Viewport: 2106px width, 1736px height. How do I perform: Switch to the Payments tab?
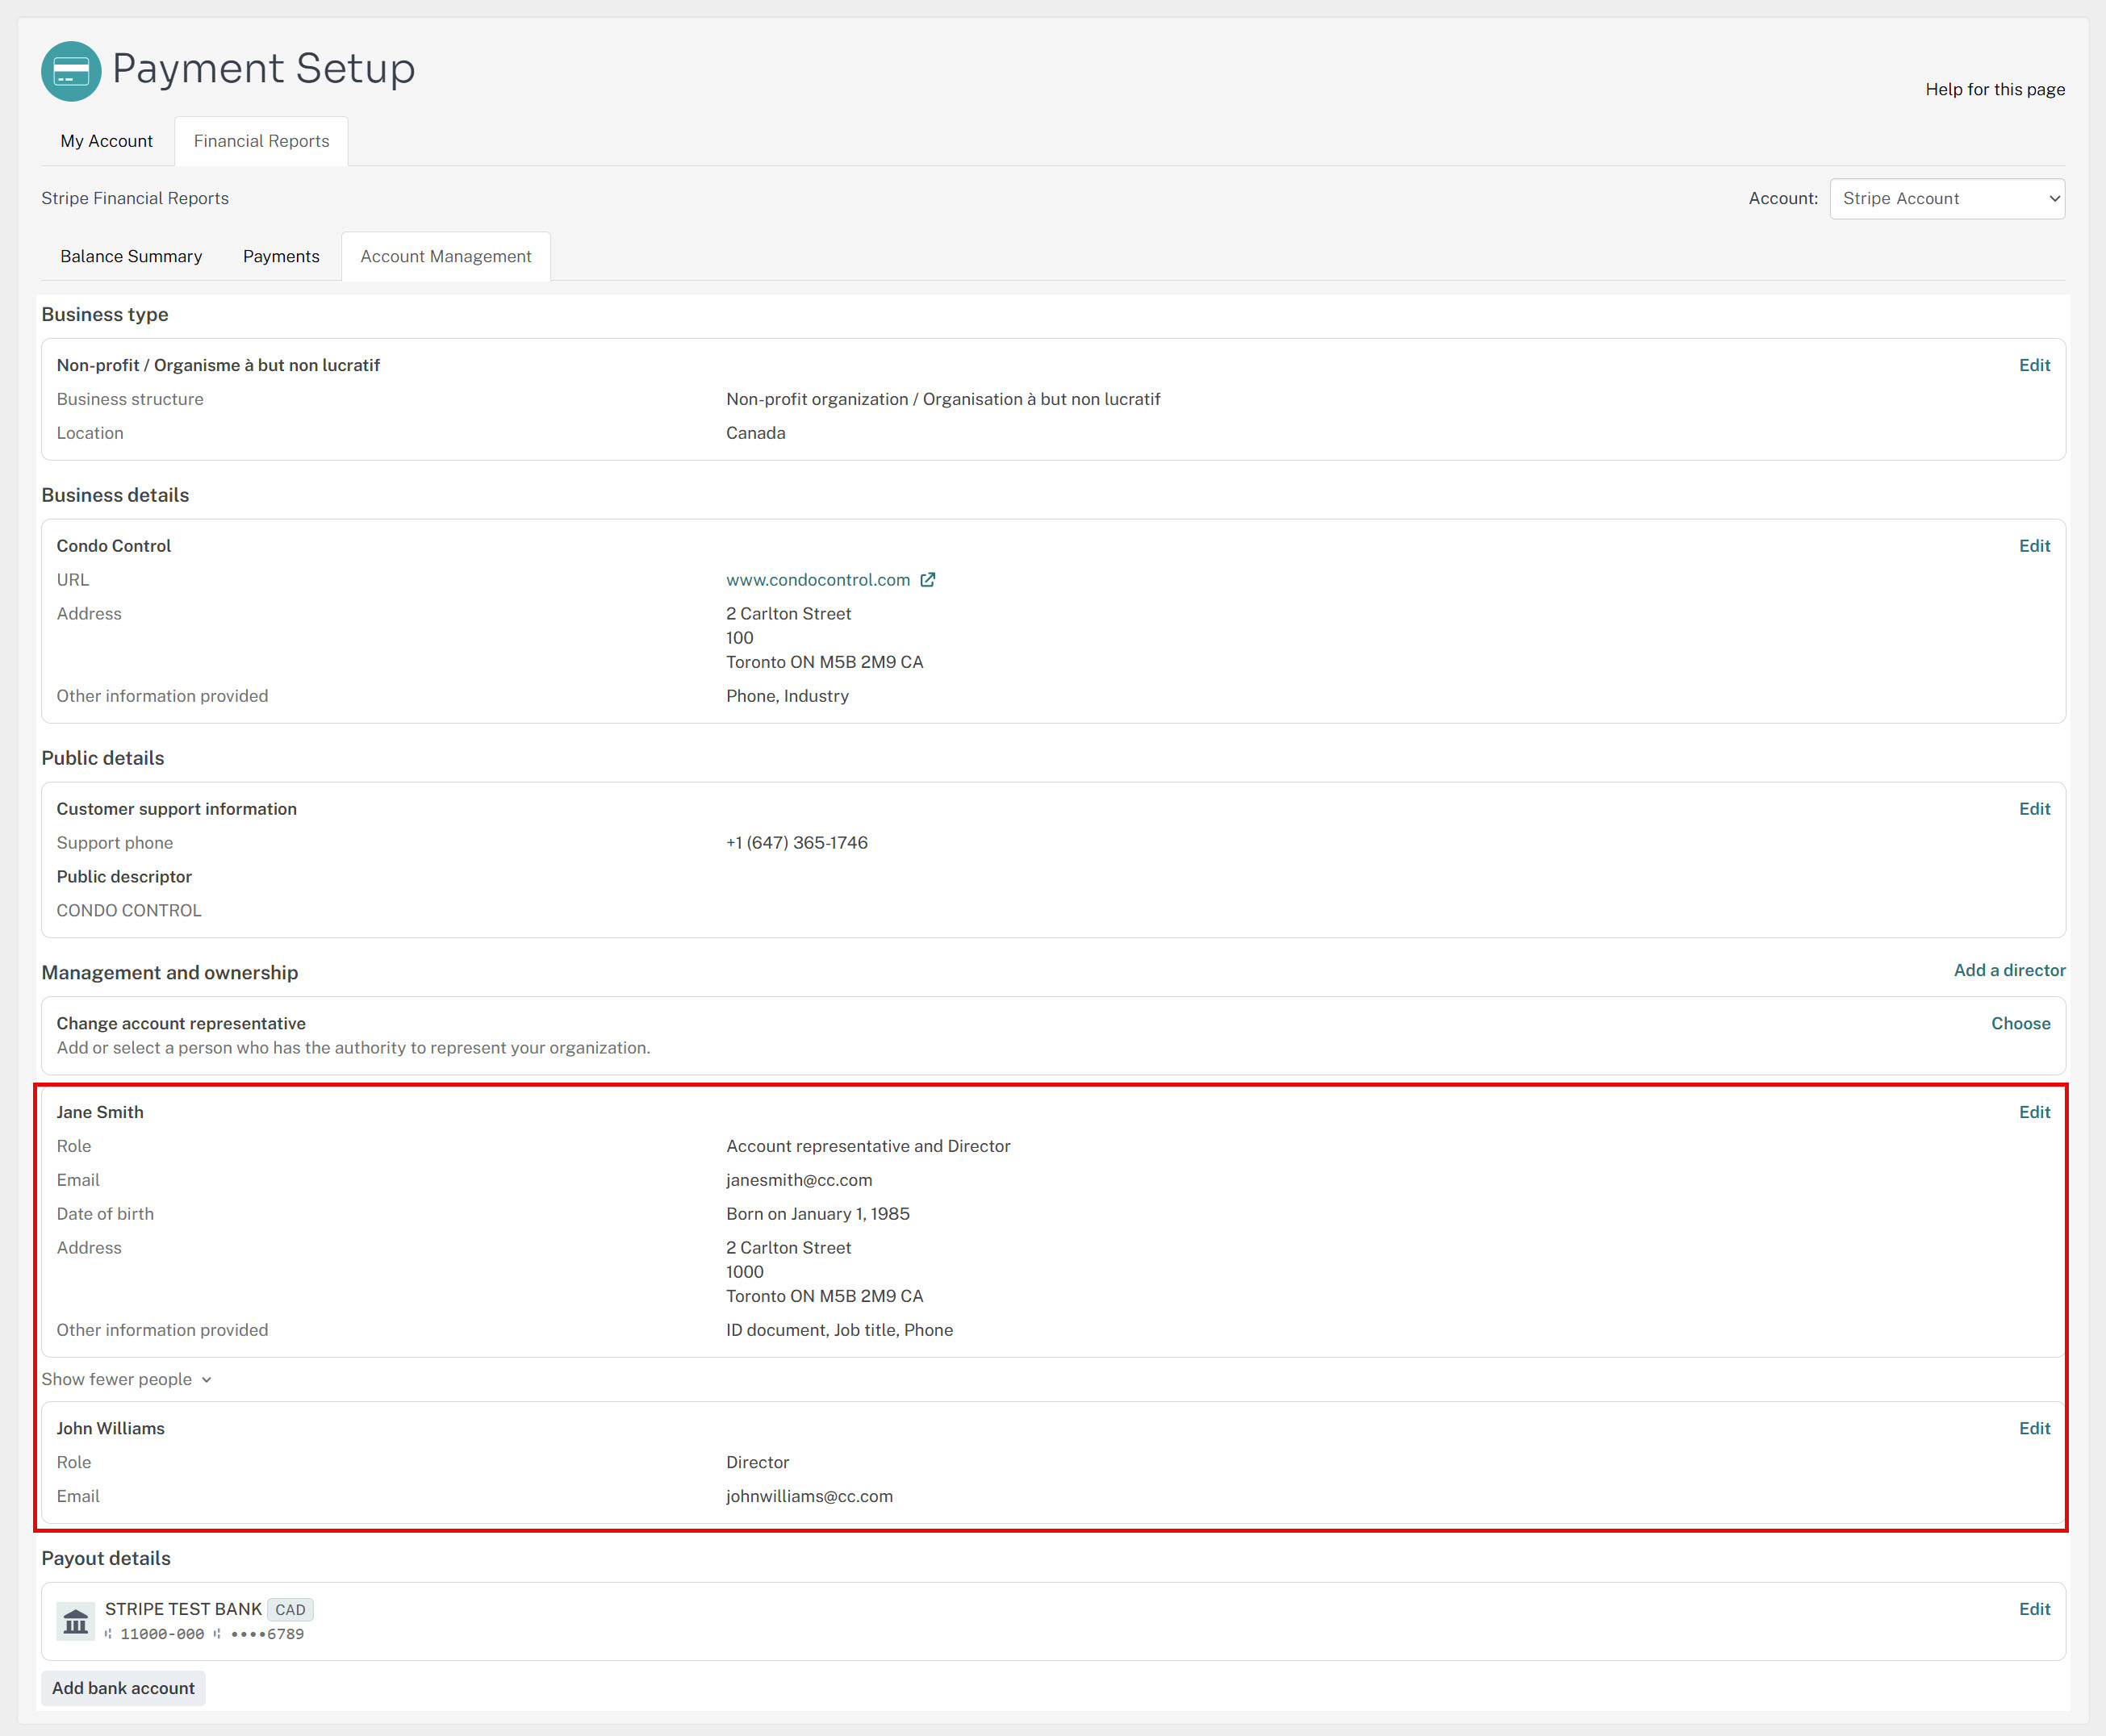(281, 257)
